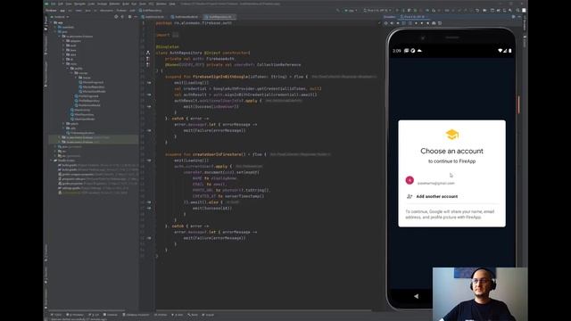Click suspend-call gutter icon beside first emit(Loading())

149,83
